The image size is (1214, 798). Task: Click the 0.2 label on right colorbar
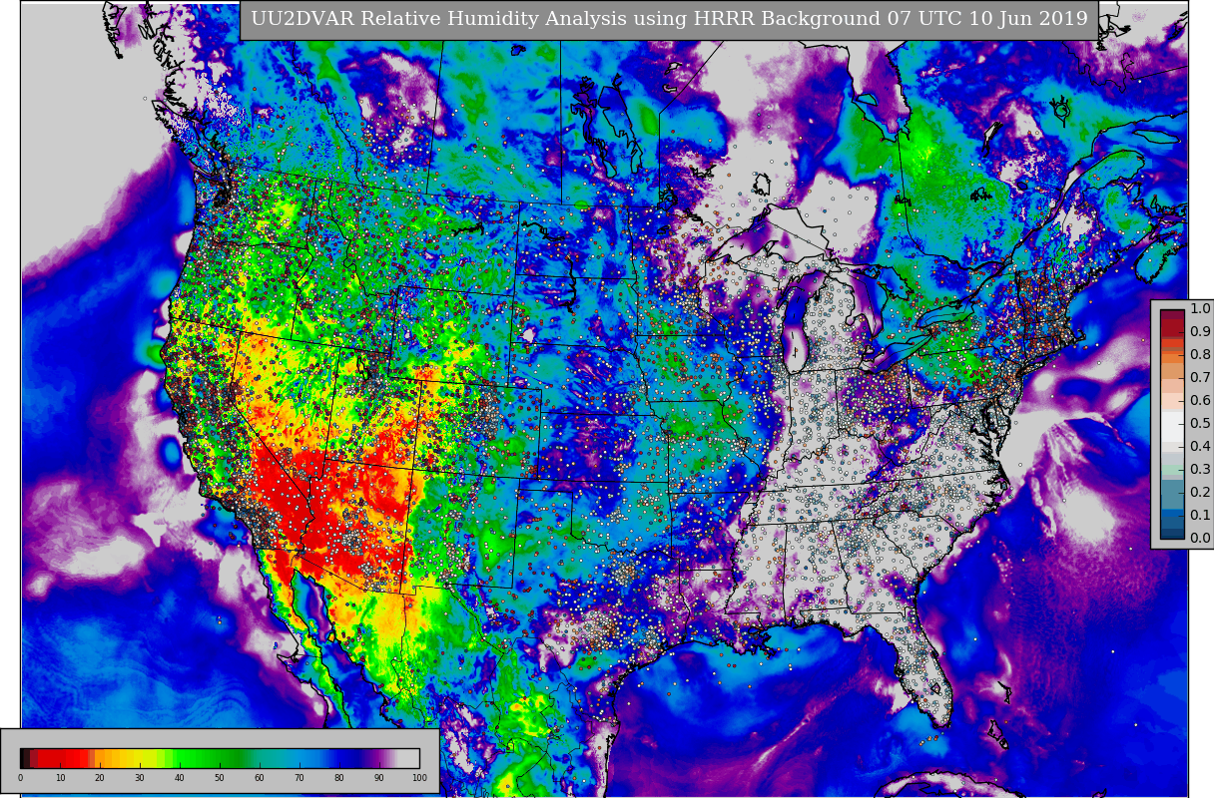click(x=1200, y=492)
